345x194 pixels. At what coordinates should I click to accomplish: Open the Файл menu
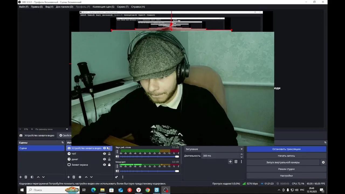click(24, 7)
